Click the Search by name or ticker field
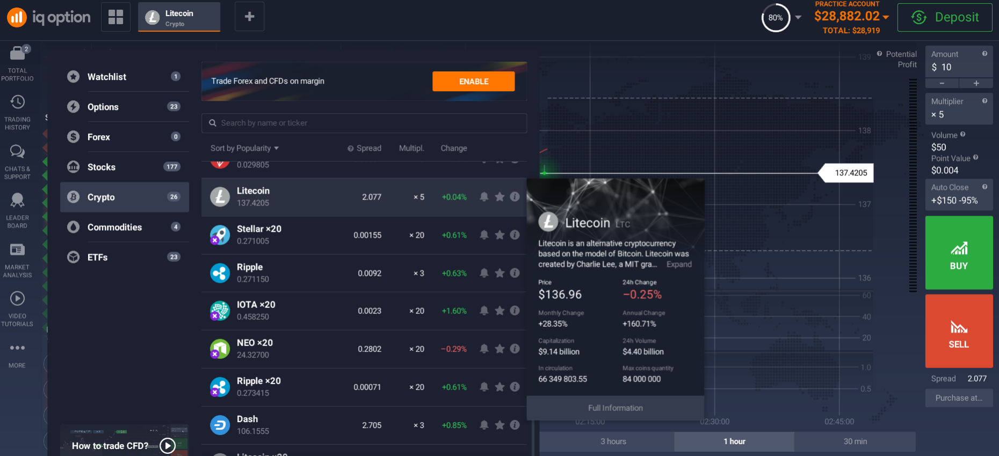Screen dimensions: 999x456 click(364, 123)
